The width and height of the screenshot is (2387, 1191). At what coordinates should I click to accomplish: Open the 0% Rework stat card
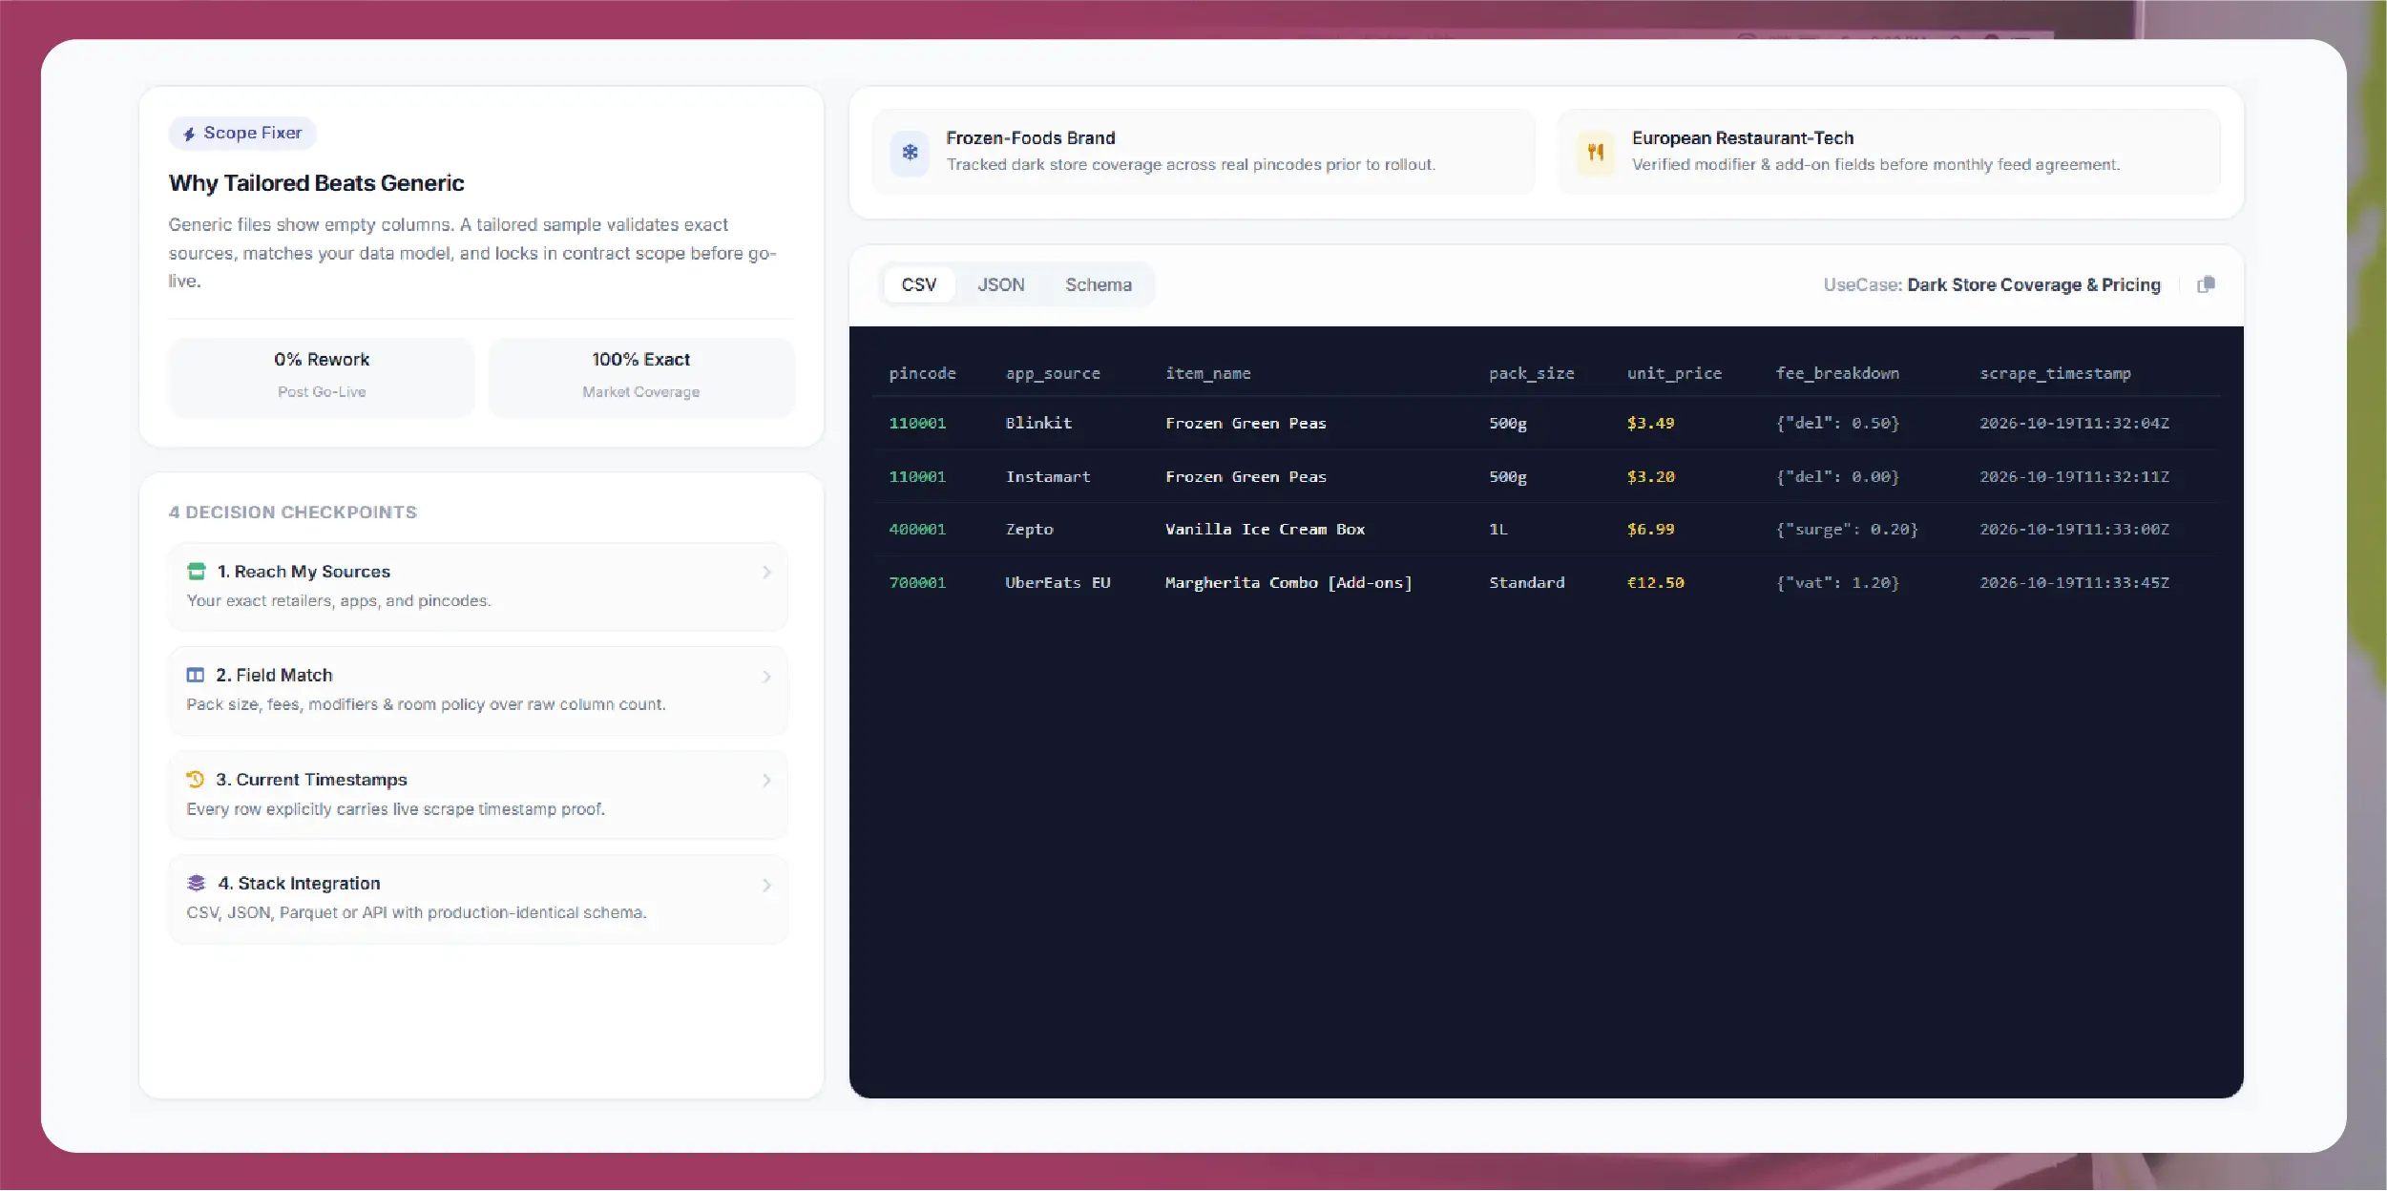point(322,376)
